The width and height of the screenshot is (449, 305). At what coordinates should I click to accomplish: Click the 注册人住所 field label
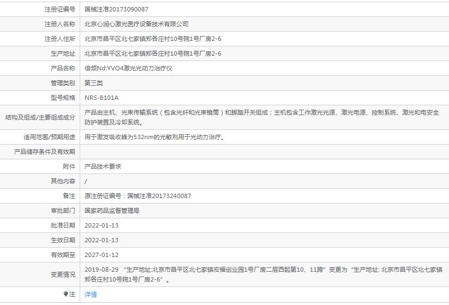pos(60,39)
